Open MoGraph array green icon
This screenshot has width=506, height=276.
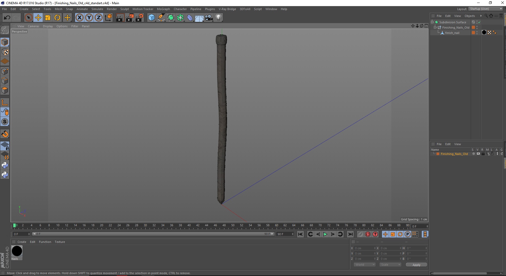[x=181, y=18]
